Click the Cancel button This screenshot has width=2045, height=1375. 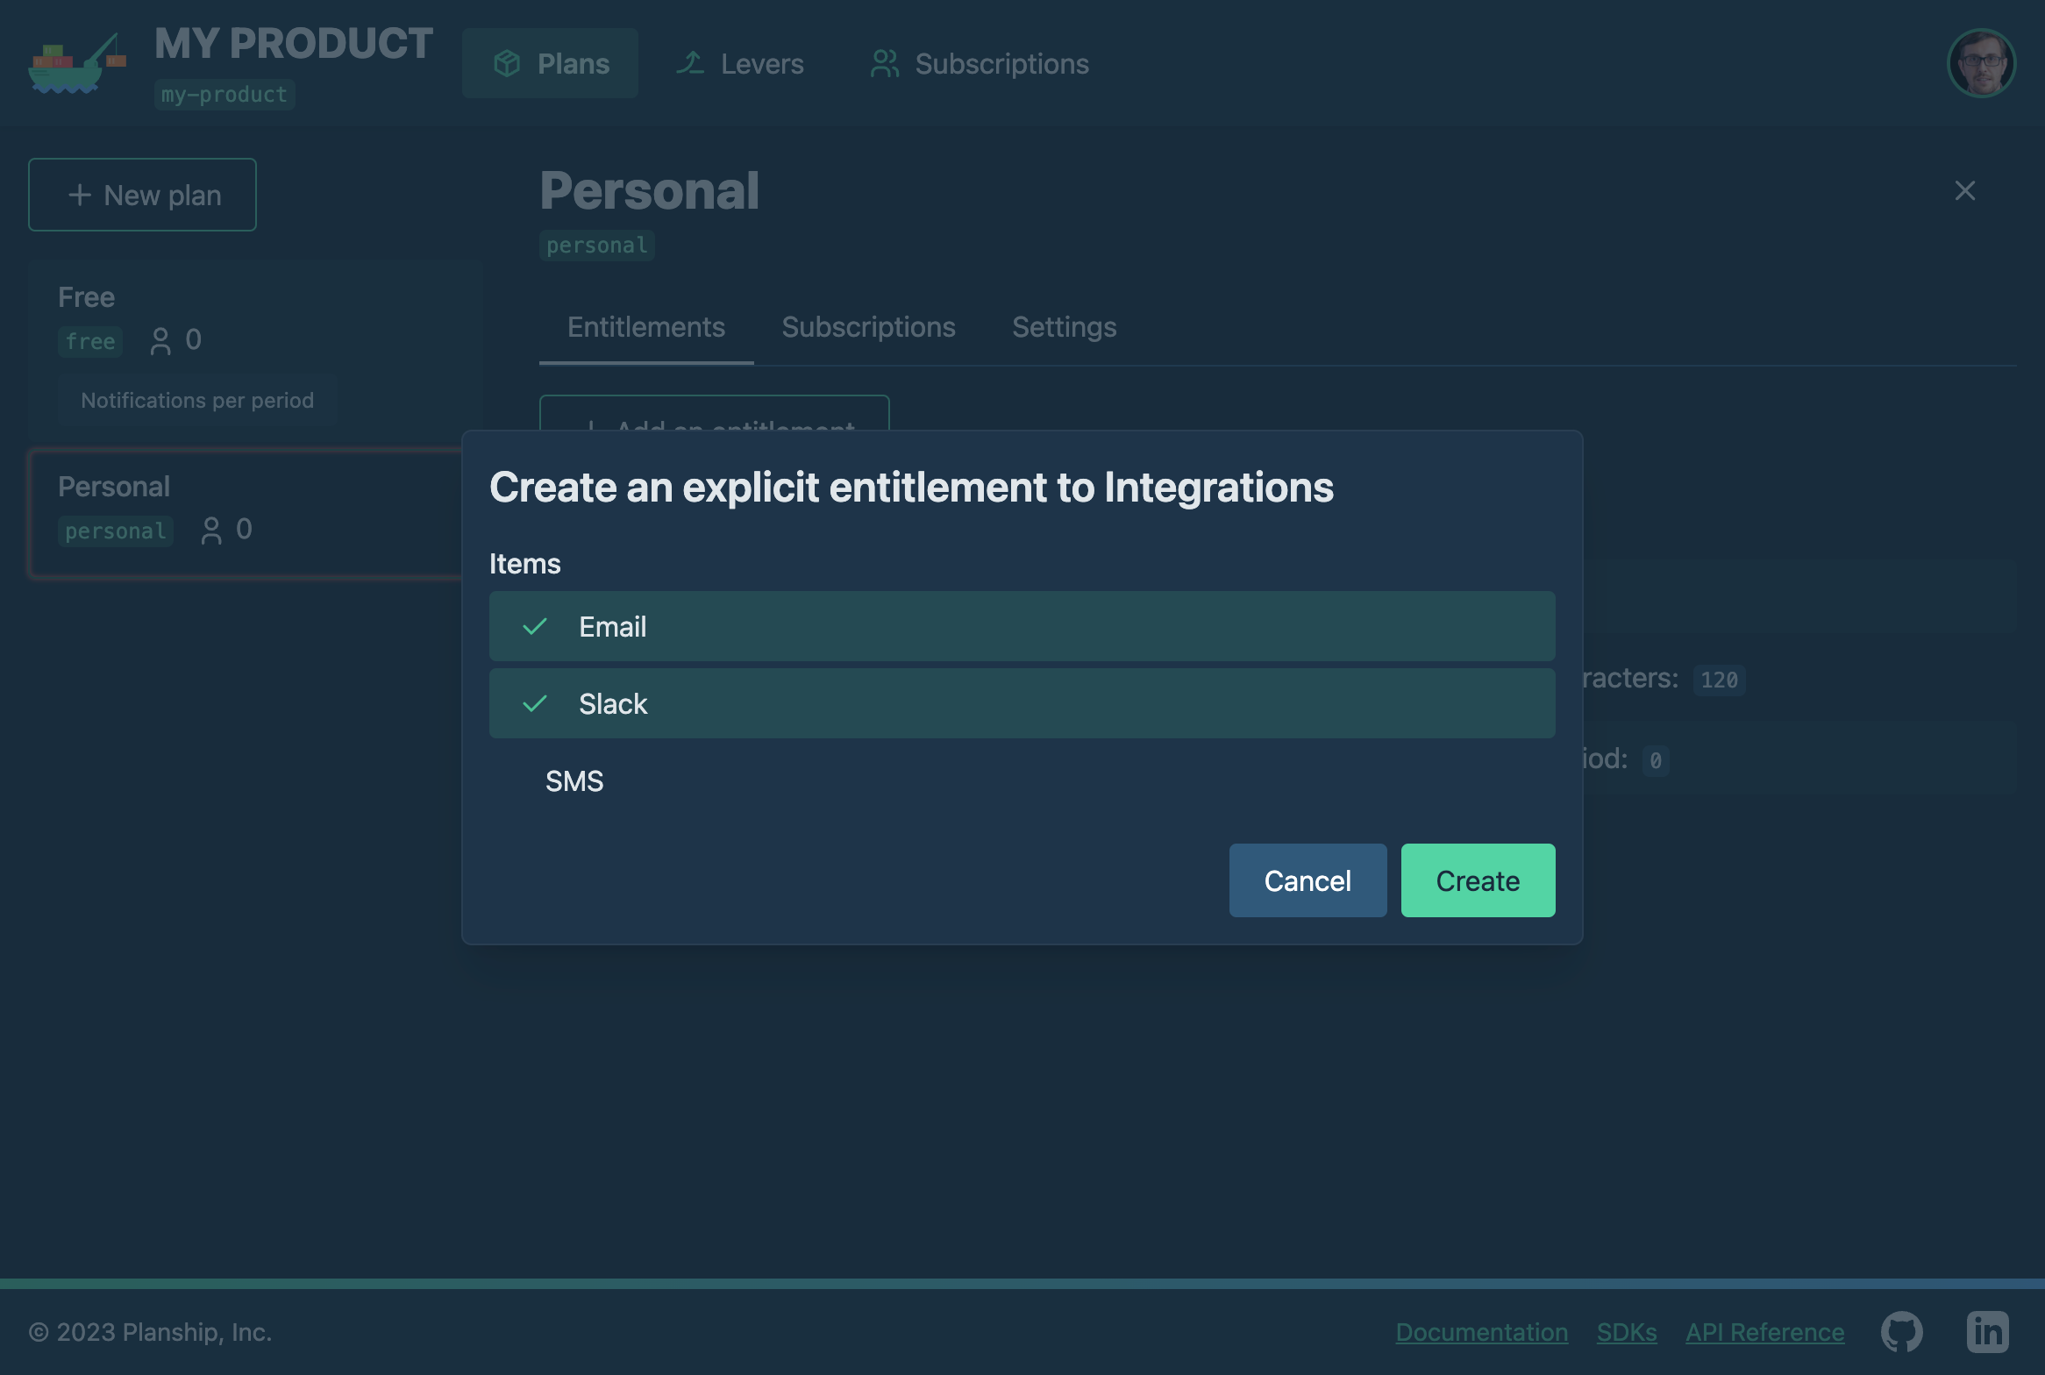pyautogui.click(x=1308, y=880)
